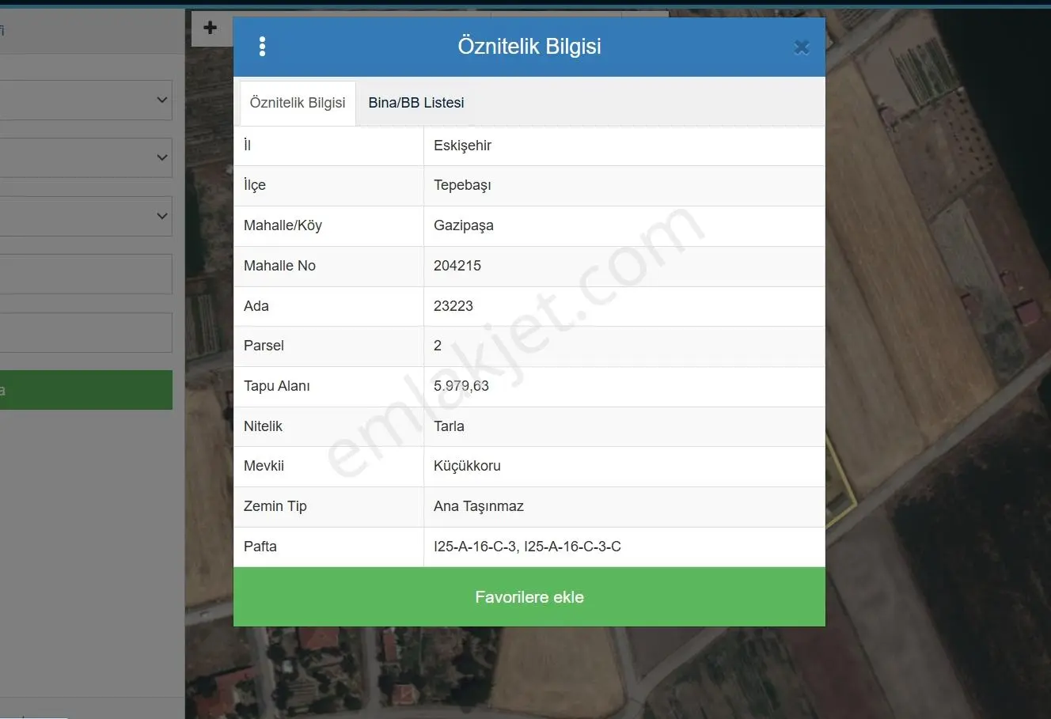Select the Tepebaşı district value
Screen dimensions: 1051x719
462,185
